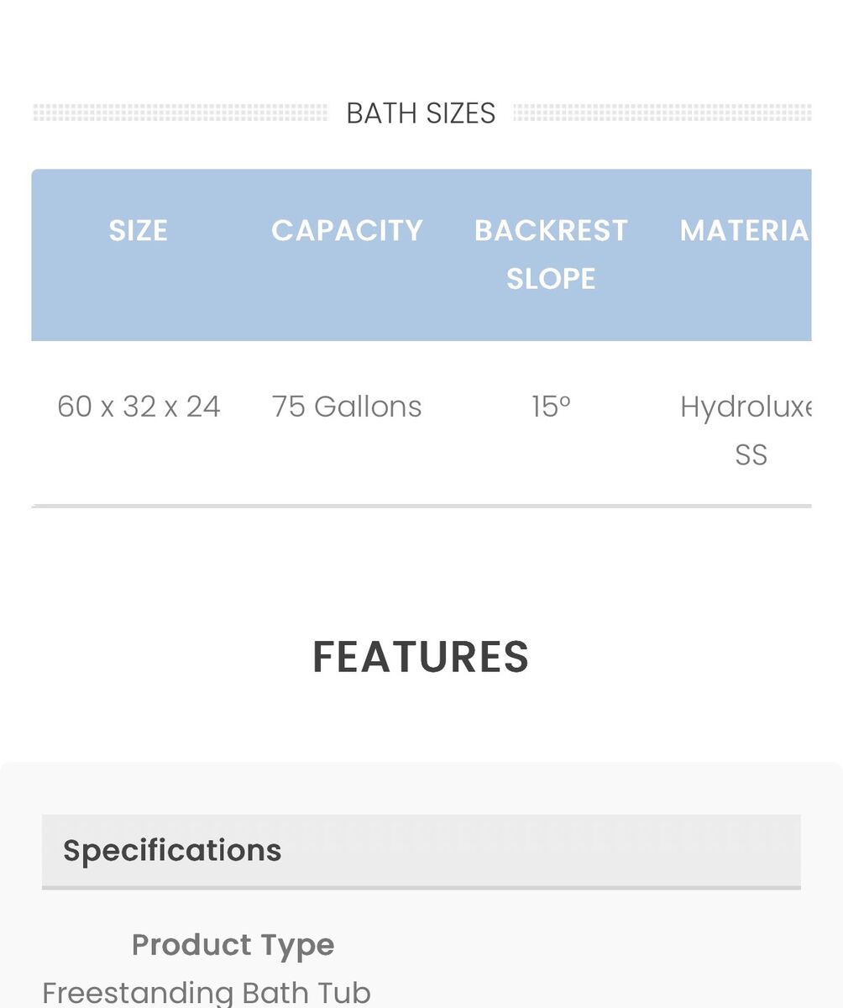Screen dimensions: 843x1008
Task: Click the word BACKREST in table header
Action: [x=551, y=230]
